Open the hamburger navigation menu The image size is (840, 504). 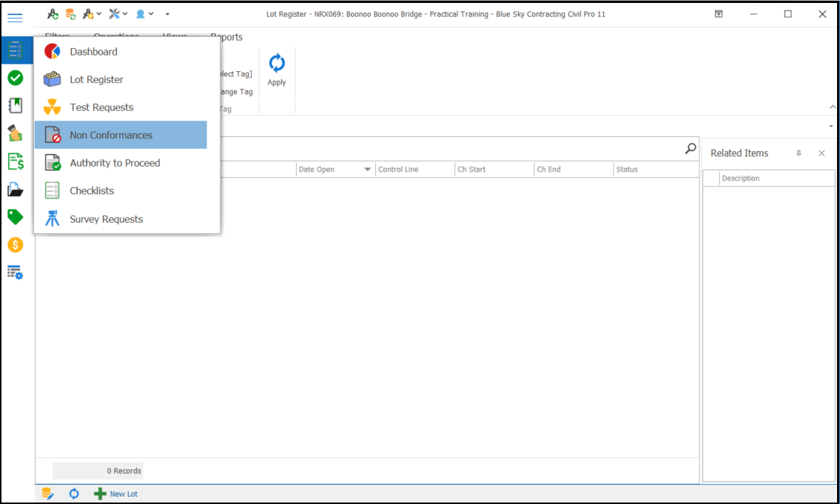click(x=15, y=18)
